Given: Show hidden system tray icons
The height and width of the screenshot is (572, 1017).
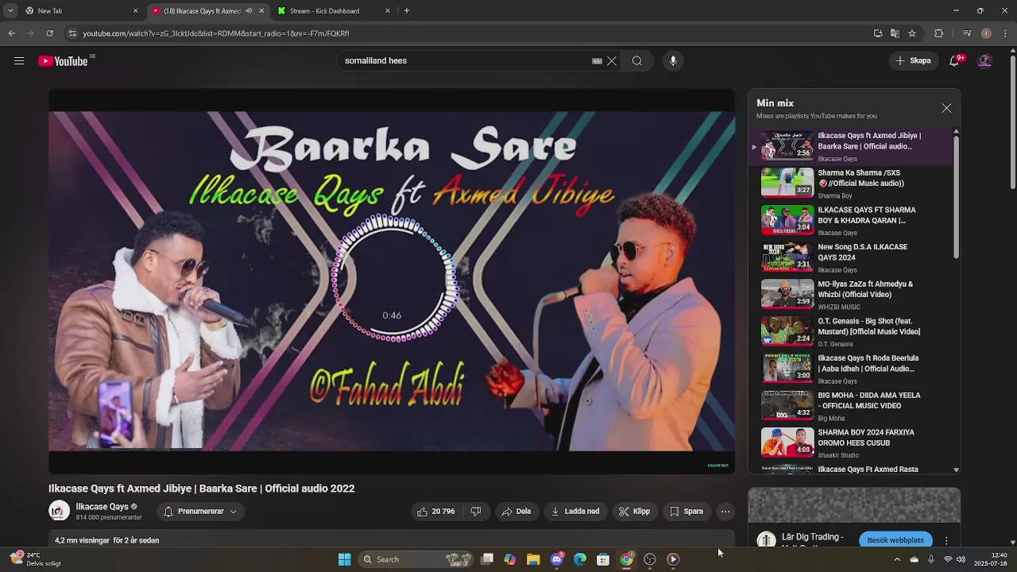Looking at the screenshot, I should tap(897, 559).
